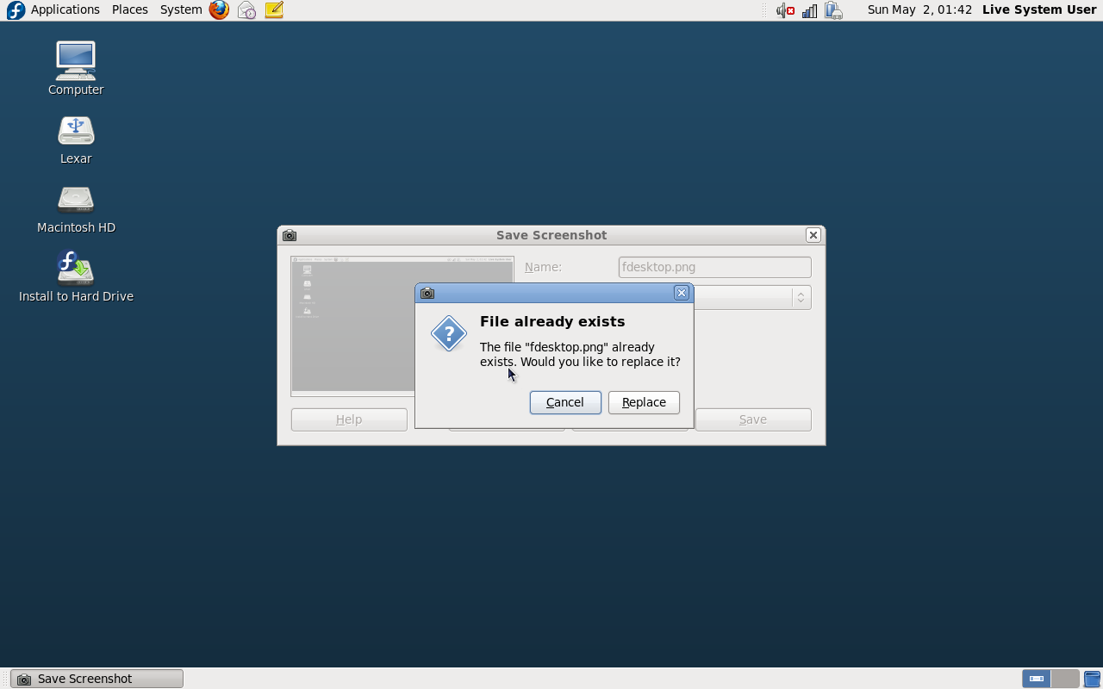Open the System menu

pos(181,10)
